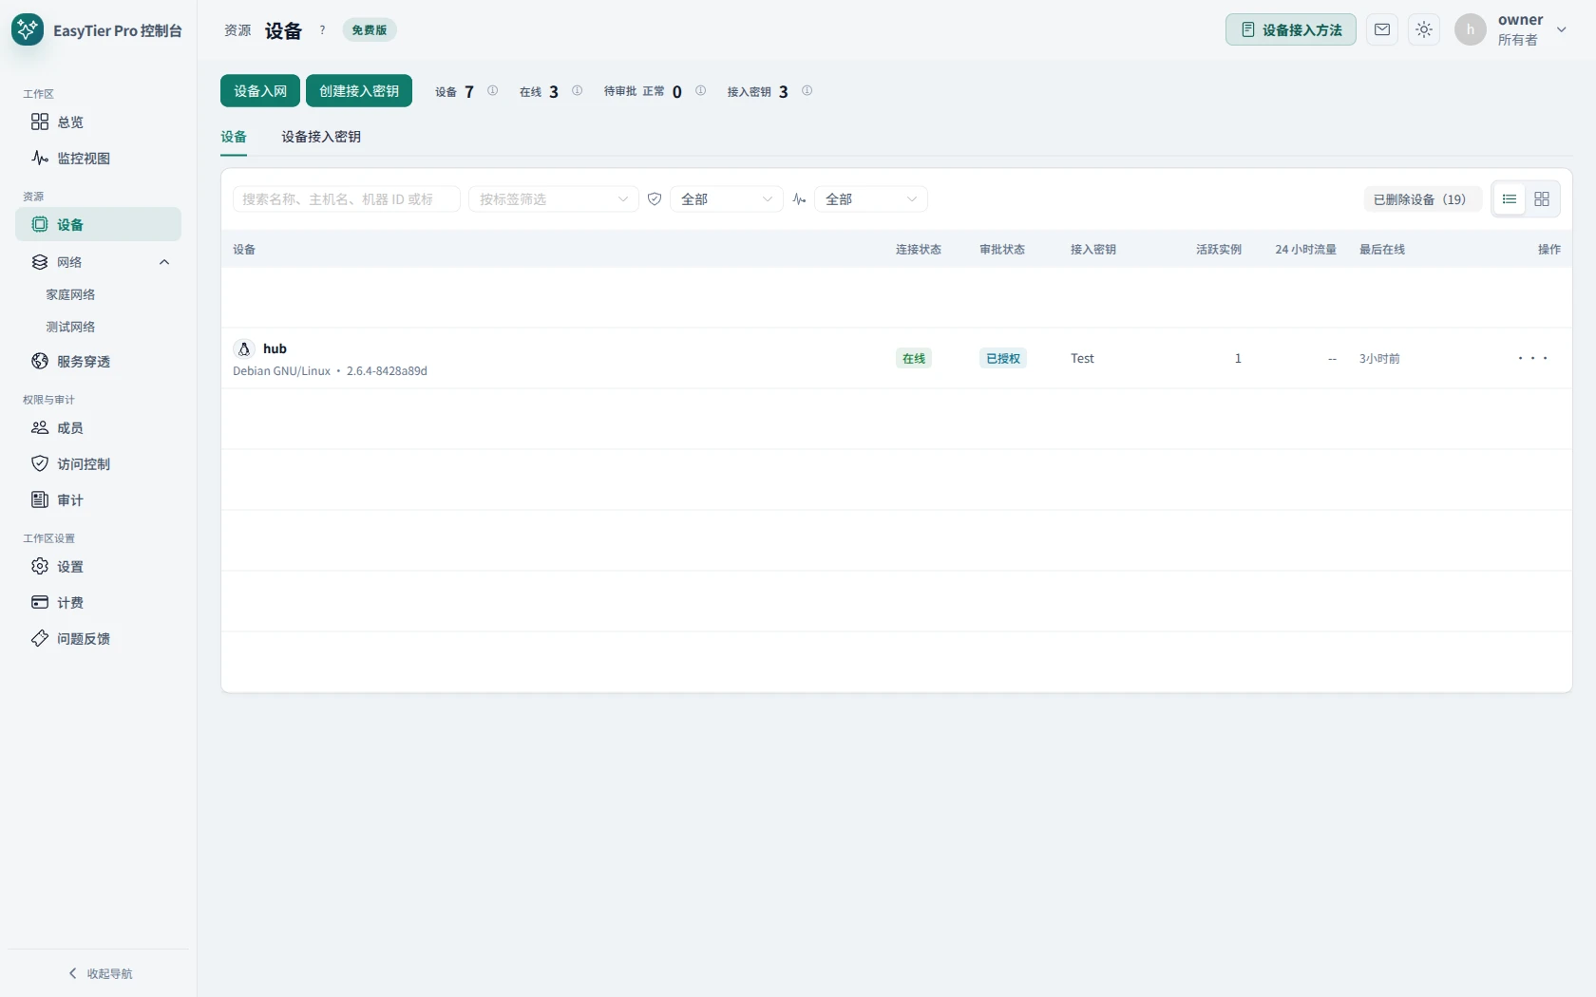Open the 总览 overview page
This screenshot has height=997, width=1596.
point(98,122)
